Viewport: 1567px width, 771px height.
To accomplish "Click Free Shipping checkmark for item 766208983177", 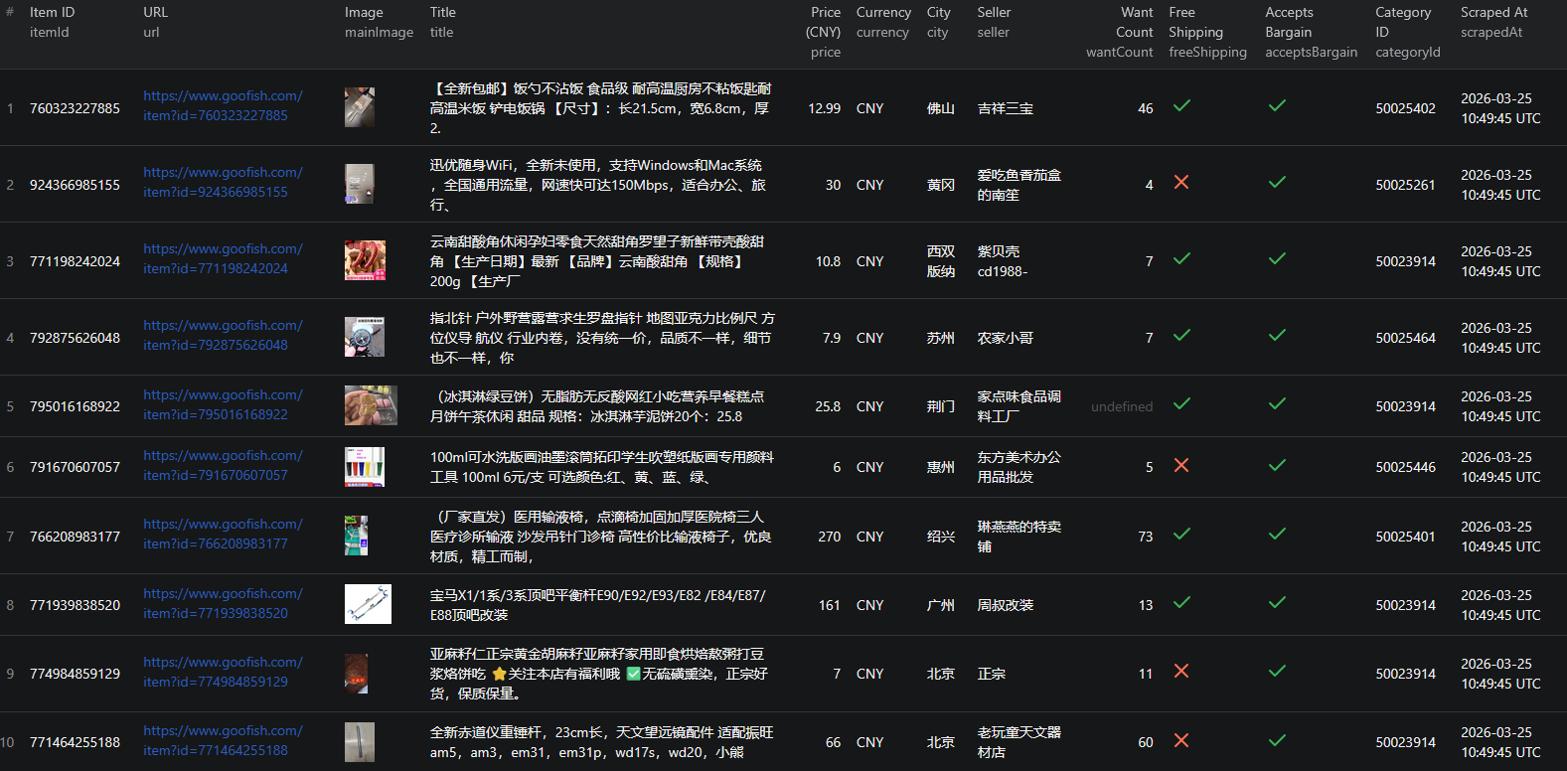I will click(x=1181, y=534).
